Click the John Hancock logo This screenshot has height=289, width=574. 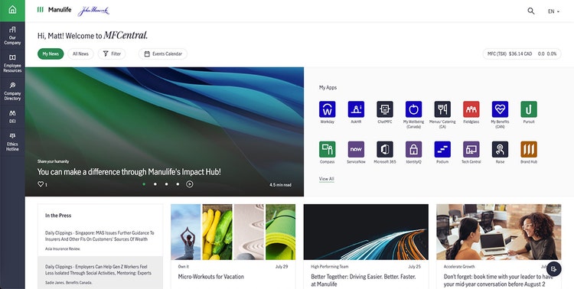click(93, 11)
